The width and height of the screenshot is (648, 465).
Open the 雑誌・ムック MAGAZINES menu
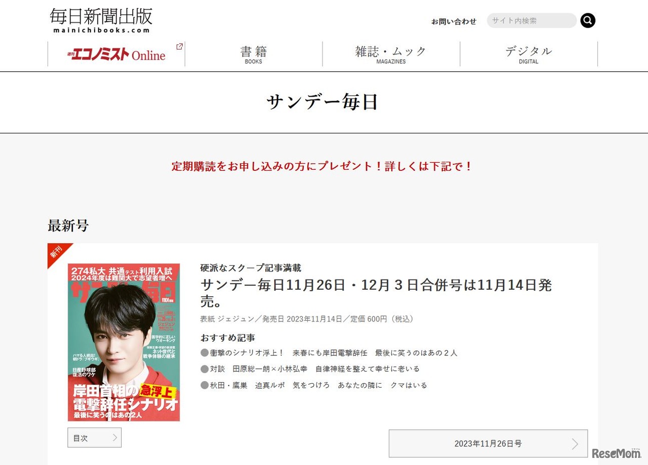[x=391, y=54]
